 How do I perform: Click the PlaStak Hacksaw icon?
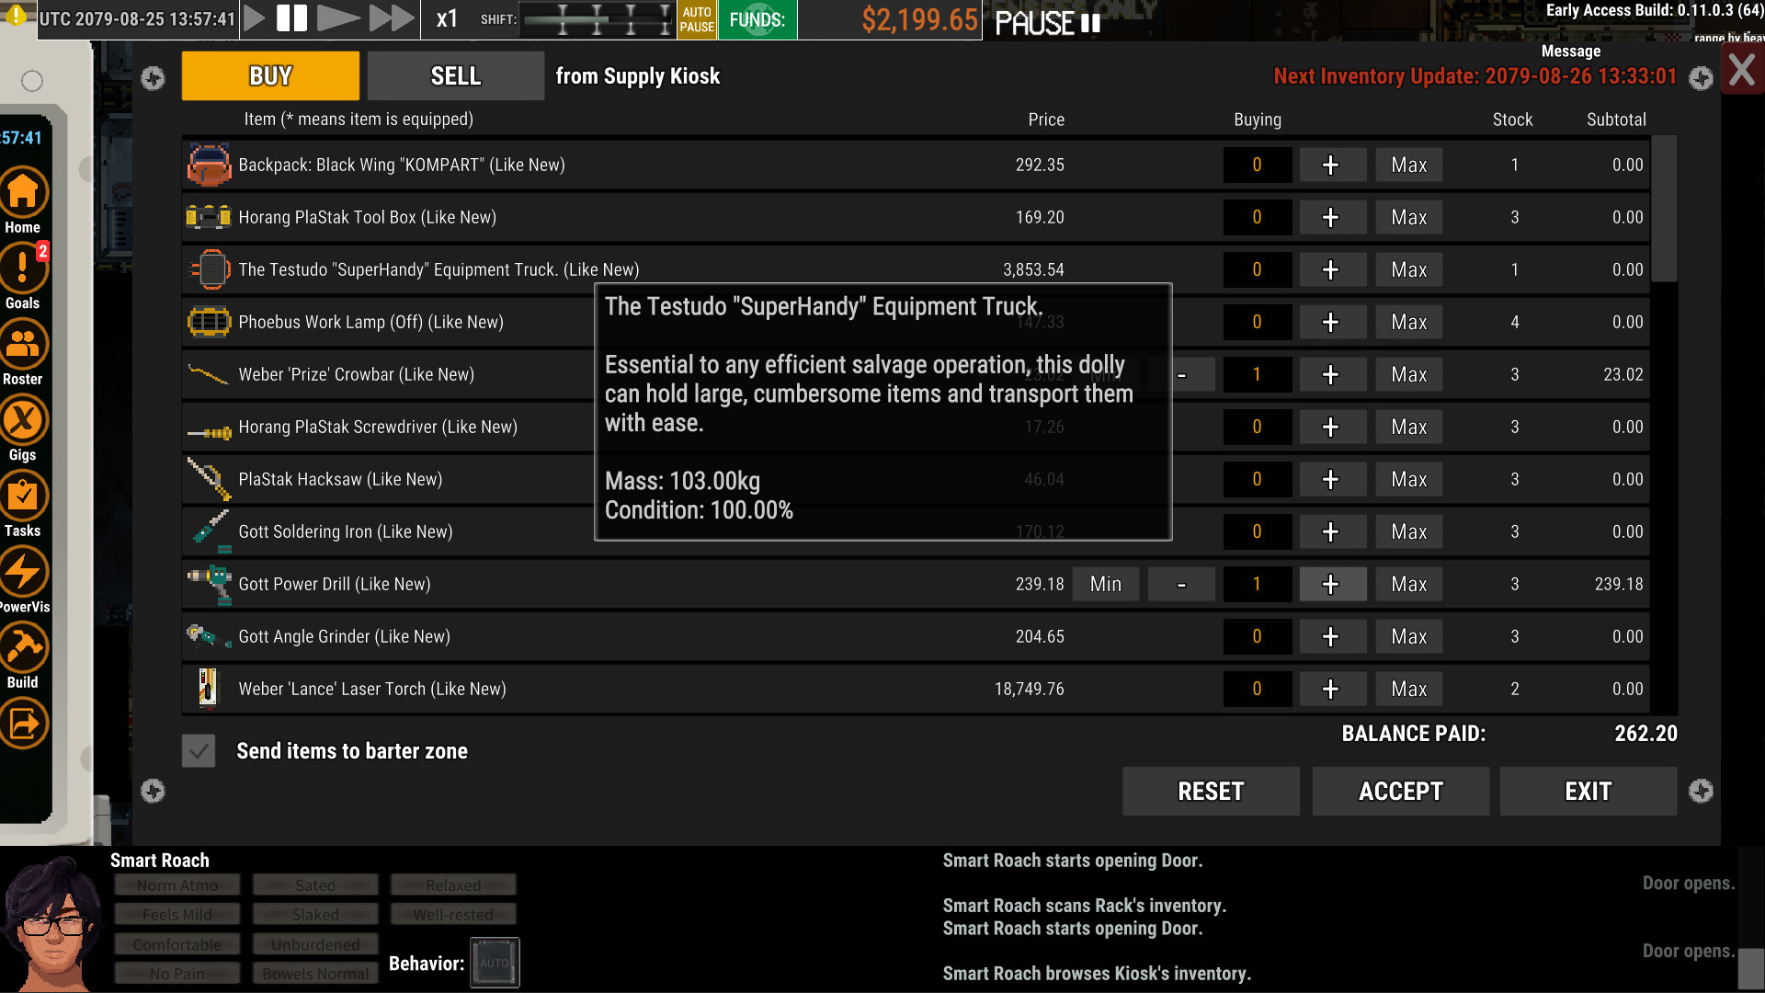(209, 479)
